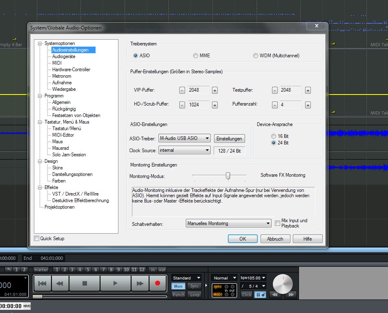Toggle Mon monitoring button in transport
This screenshot has height=313, width=388.
coord(178,286)
